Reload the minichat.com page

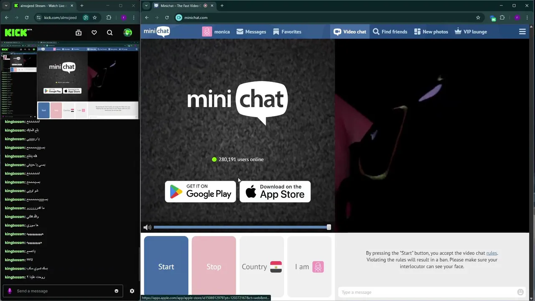[167, 18]
